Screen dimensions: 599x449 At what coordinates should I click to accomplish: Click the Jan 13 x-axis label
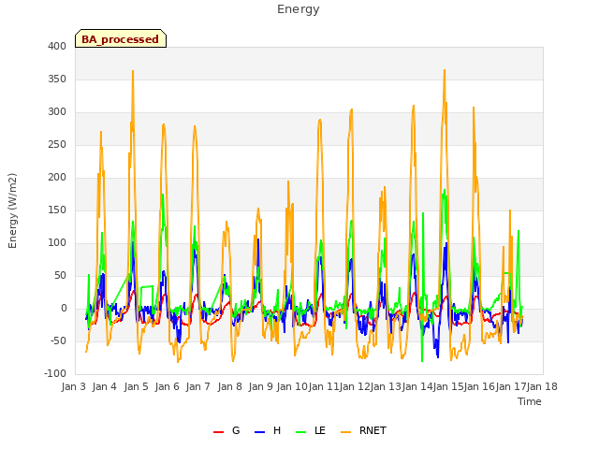tap(386, 386)
